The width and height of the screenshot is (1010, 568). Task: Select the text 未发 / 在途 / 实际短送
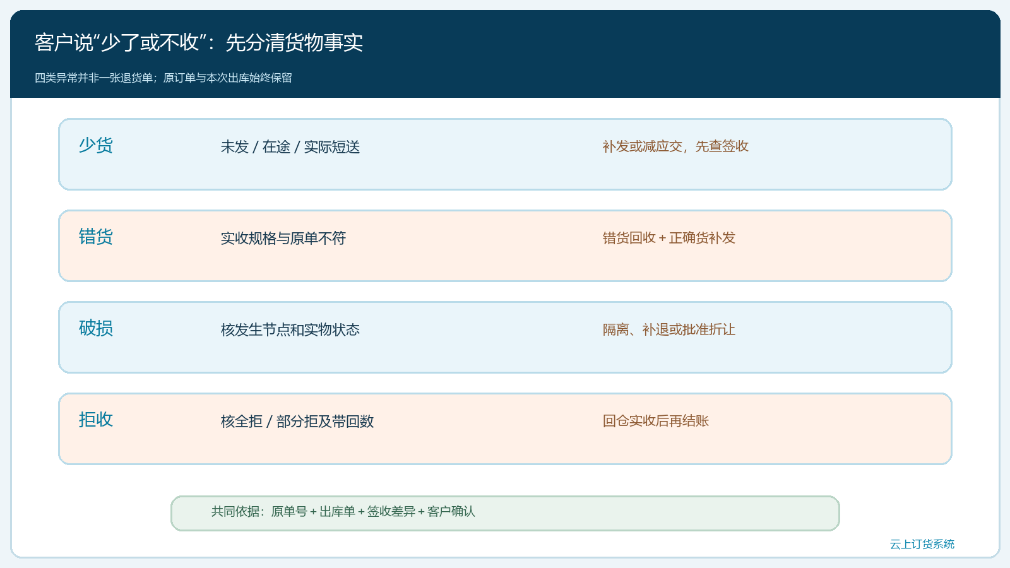(x=290, y=147)
